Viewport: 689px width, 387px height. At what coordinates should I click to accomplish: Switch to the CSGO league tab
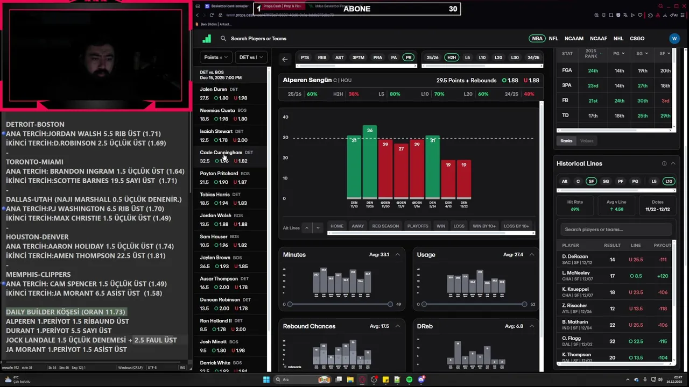637,39
